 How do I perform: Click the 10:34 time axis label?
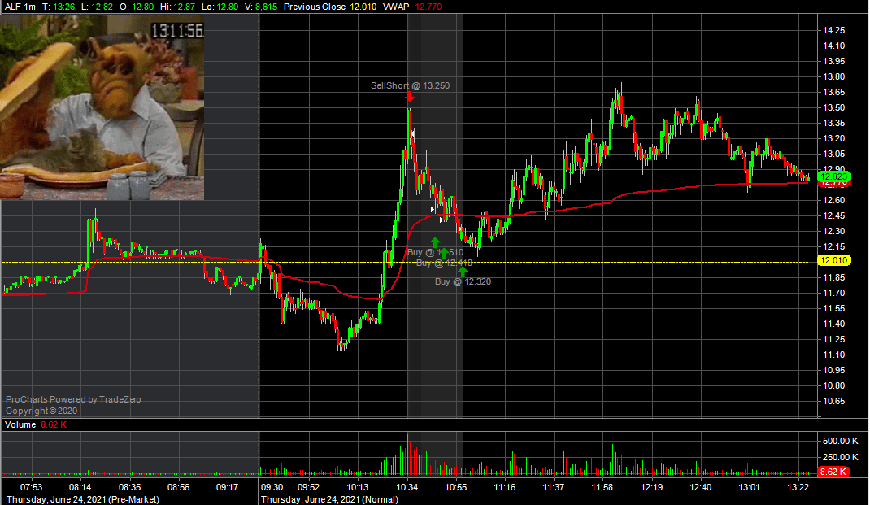[x=407, y=487]
